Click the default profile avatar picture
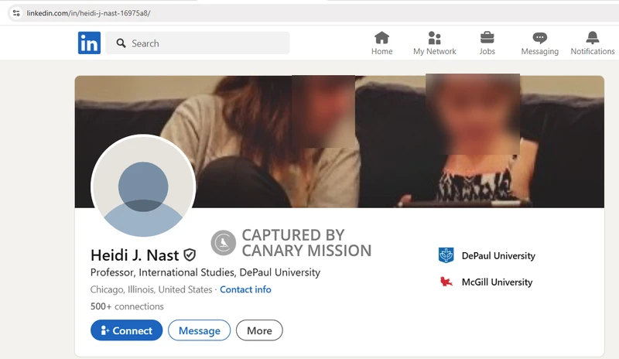 pos(143,186)
